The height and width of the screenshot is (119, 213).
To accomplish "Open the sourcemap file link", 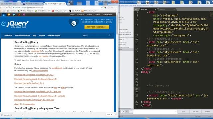I will (36, 51).
